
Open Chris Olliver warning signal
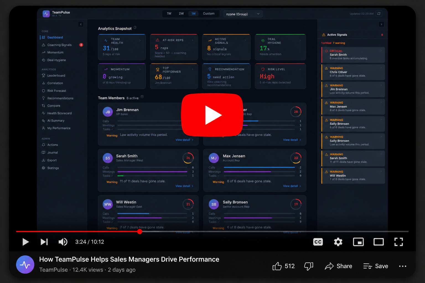coord(353,72)
